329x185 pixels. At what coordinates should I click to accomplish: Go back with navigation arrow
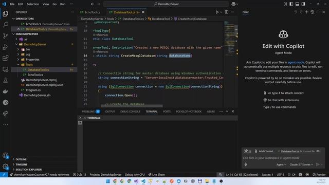[x=93, y=4]
